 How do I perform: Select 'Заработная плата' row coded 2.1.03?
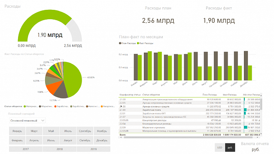coord(189,110)
